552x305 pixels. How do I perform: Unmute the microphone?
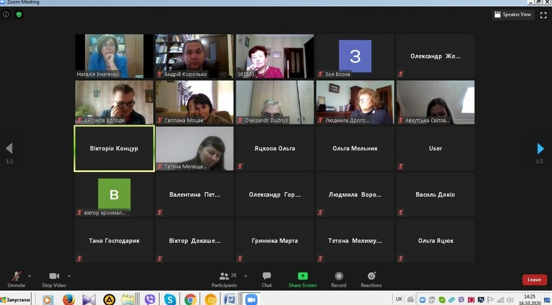tap(16, 278)
